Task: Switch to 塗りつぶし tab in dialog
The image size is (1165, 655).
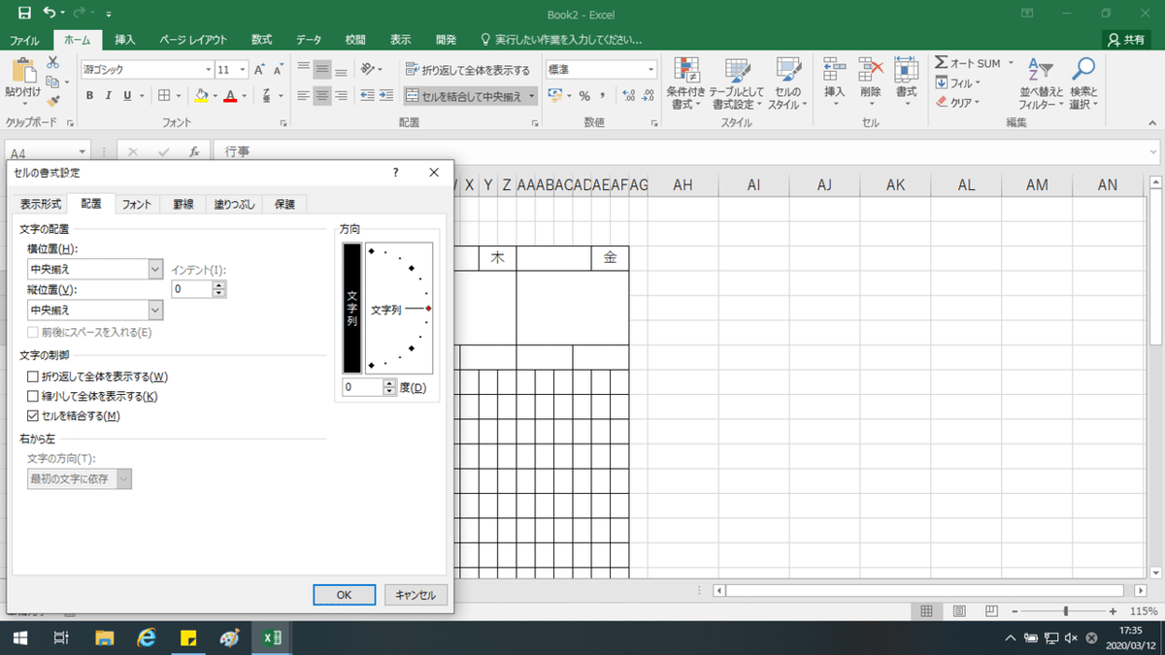Action: pos(235,204)
